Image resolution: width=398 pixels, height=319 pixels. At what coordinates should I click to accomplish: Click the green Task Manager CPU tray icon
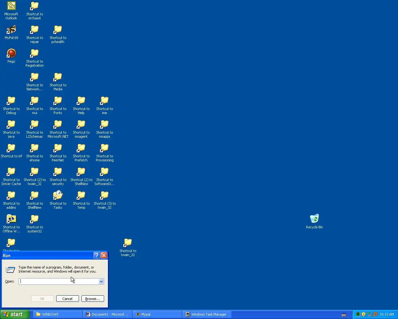pos(358,314)
